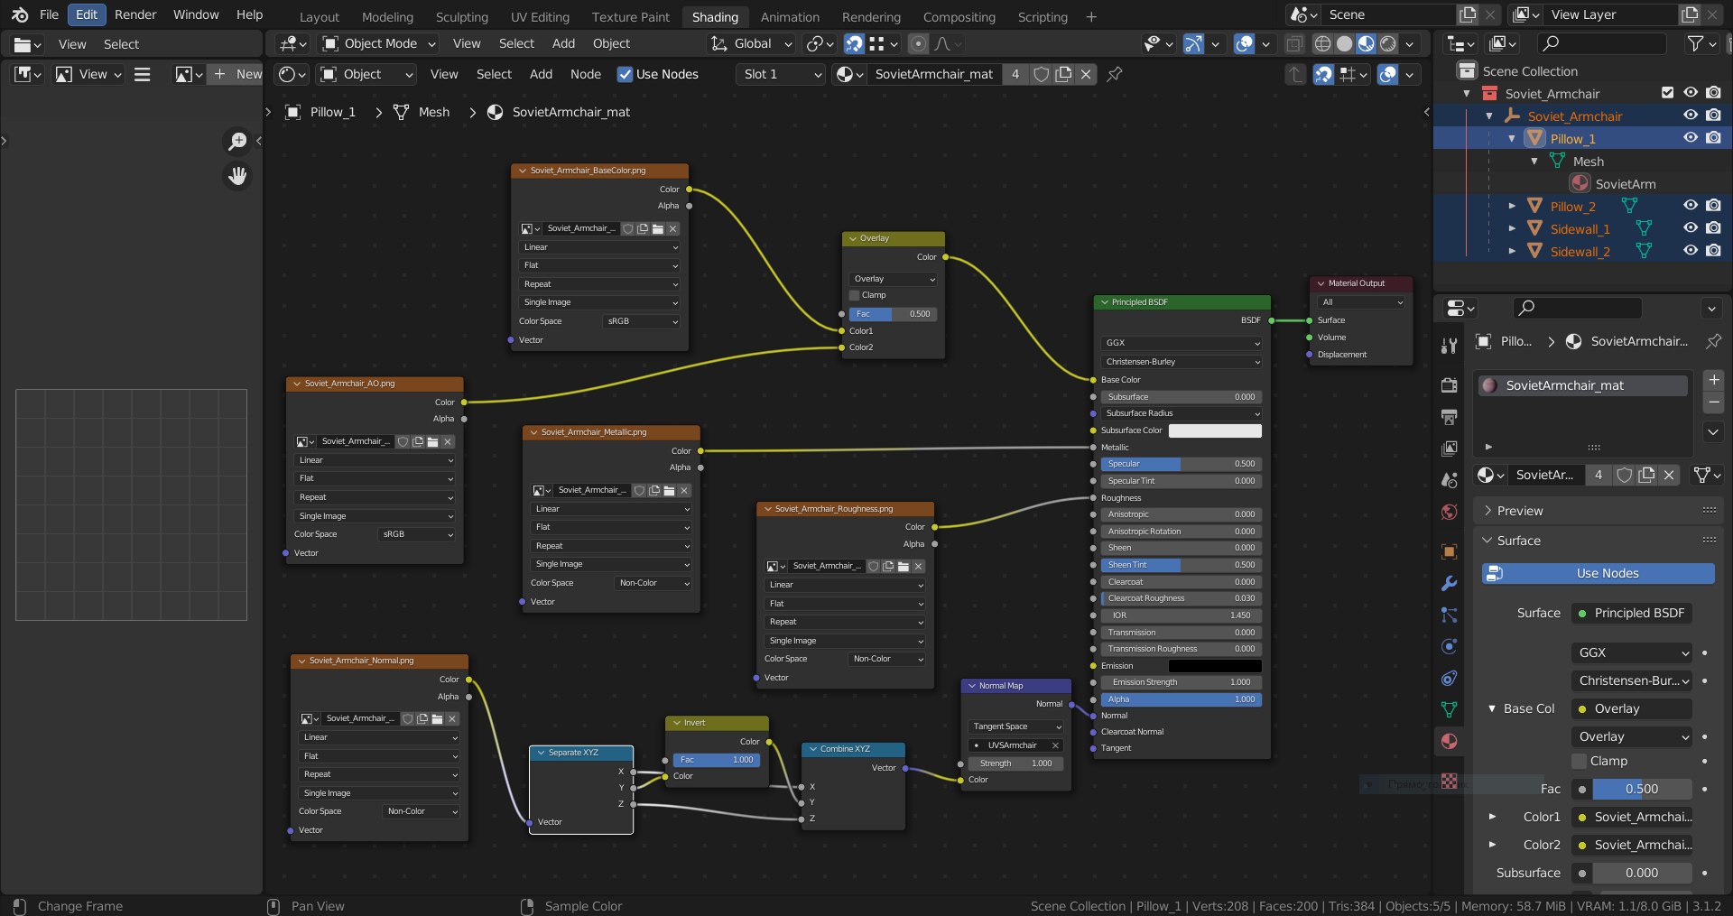
Task: Unlink SovietArmchair_mat with the X in node editor header
Action: [x=1086, y=74]
